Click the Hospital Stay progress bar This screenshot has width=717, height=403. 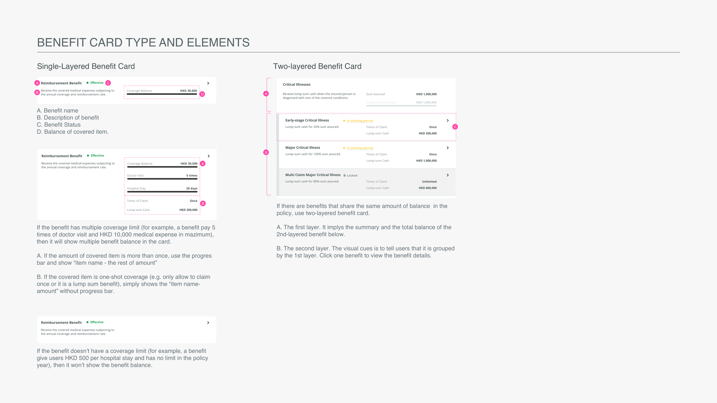tap(162, 192)
